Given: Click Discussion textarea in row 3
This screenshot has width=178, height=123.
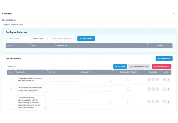Looking at the screenshot, I should click(96, 102).
